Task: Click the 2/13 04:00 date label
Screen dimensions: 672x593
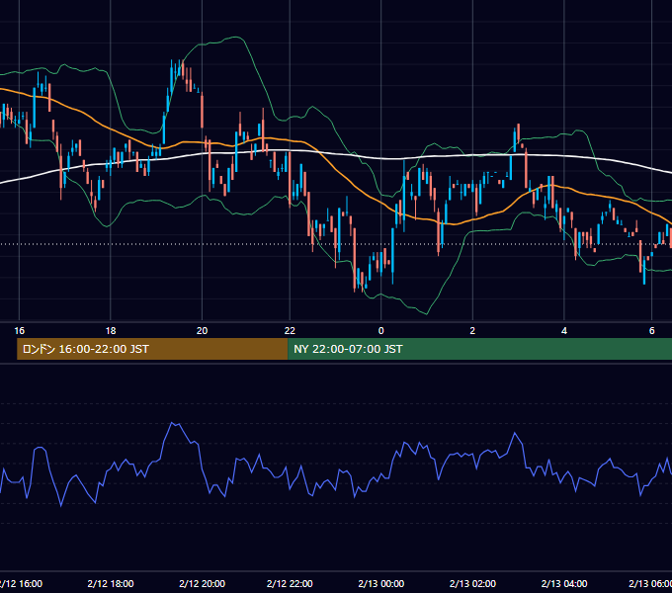Action: (x=564, y=583)
